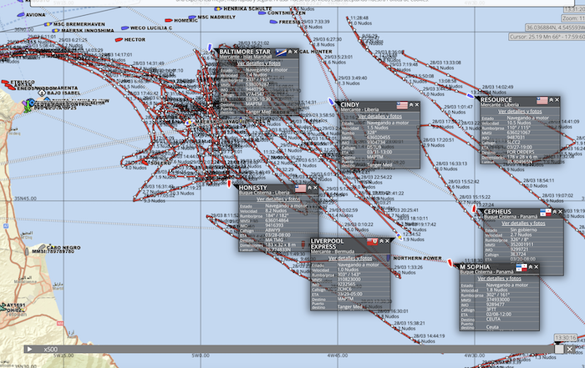Select the red HOMERIC vessel icon
Image resolution: width=585 pixels, height=368 pixels.
[x=169, y=21]
